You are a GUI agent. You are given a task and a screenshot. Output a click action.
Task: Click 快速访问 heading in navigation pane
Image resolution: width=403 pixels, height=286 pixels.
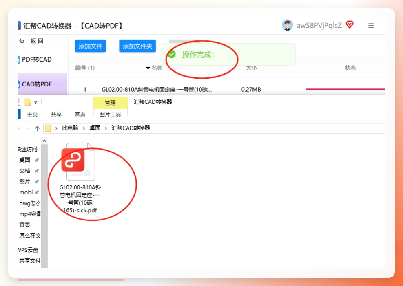[28, 149]
